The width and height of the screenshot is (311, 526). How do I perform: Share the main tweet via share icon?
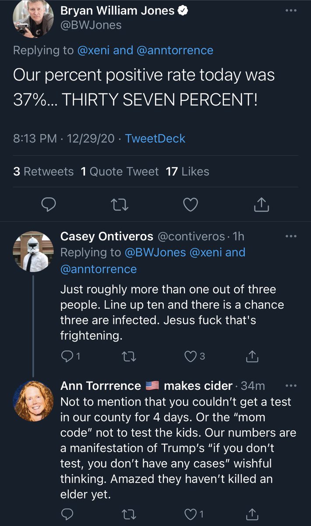[261, 204]
